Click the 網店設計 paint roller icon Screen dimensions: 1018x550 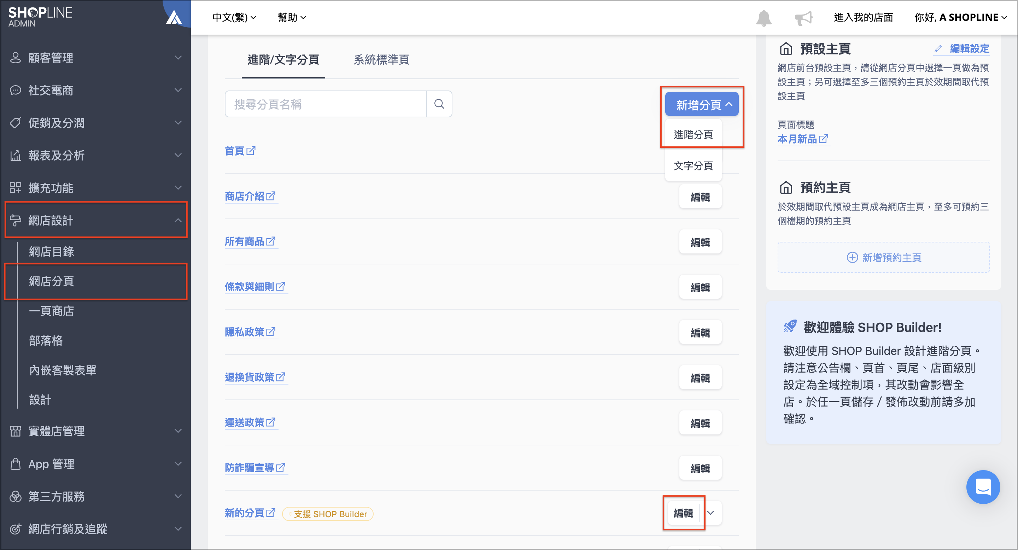15,220
